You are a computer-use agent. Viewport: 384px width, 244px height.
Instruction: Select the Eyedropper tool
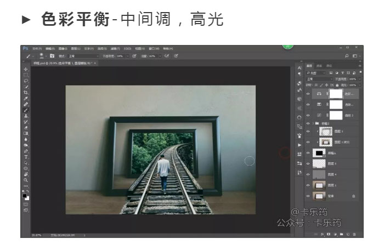[x=26, y=98]
